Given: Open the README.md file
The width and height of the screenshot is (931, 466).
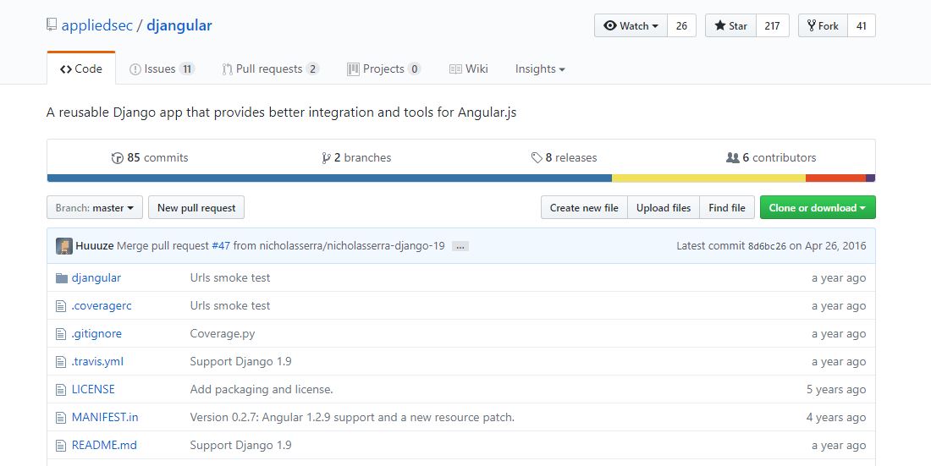Looking at the screenshot, I should tap(104, 445).
